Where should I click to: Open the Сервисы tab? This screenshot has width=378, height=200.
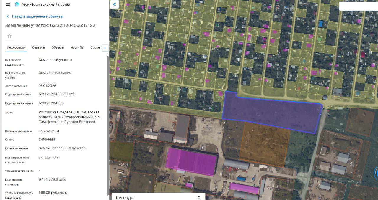click(x=38, y=47)
